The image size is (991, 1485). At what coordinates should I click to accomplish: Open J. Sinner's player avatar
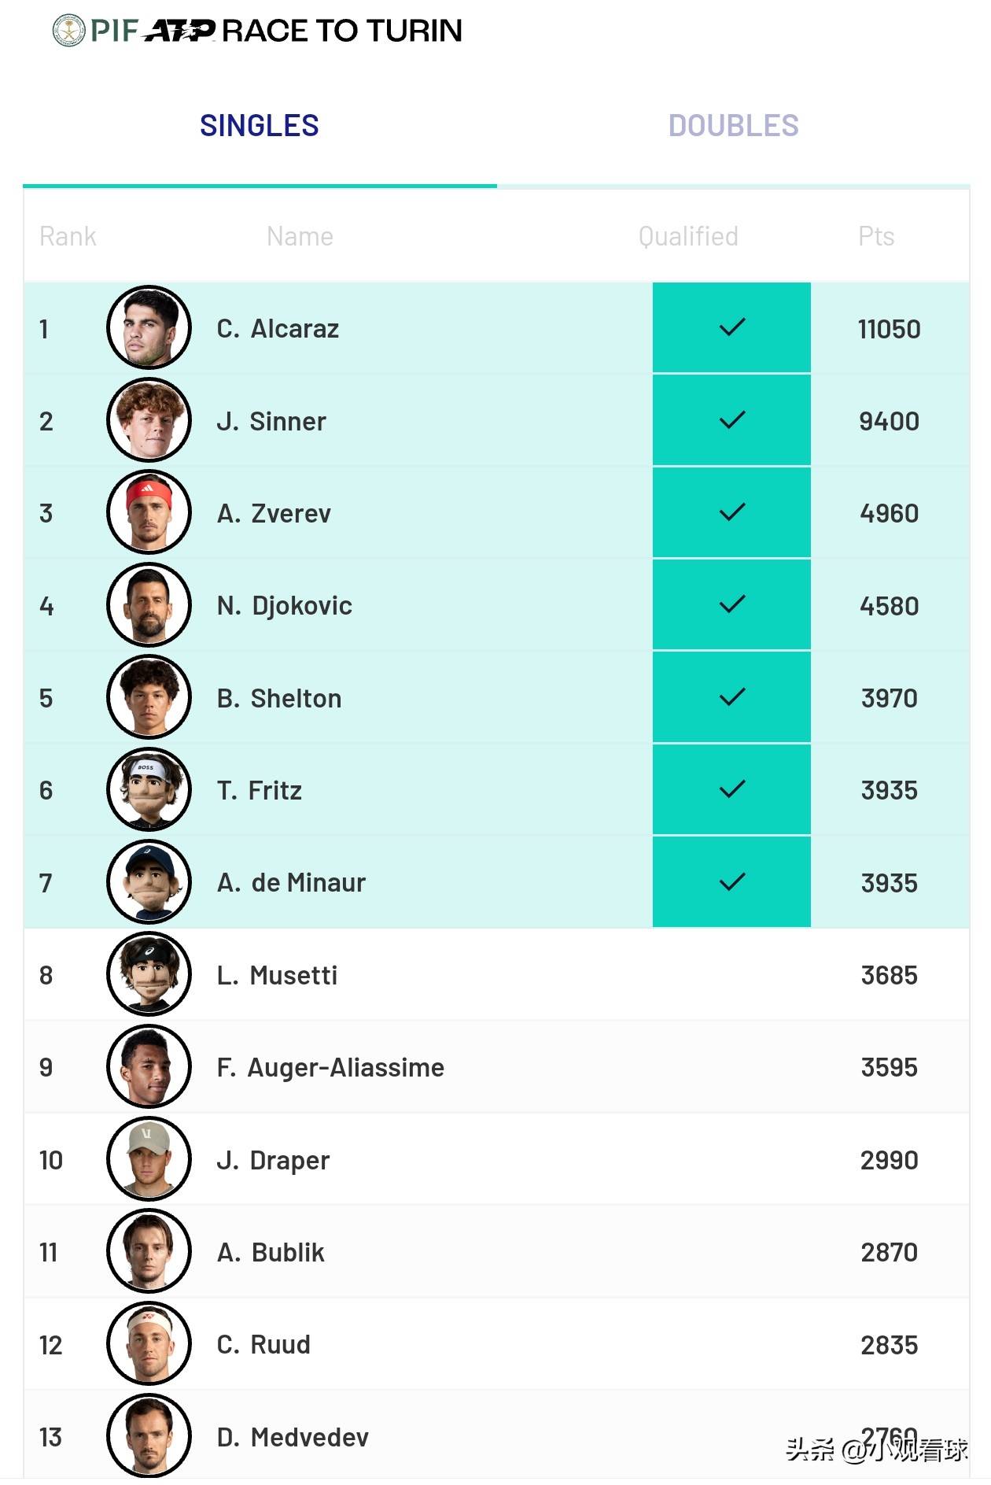click(149, 420)
